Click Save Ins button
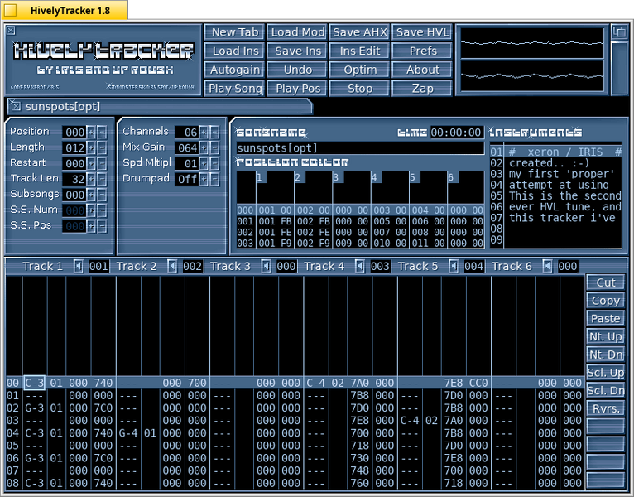The height and width of the screenshot is (497, 634). click(297, 51)
